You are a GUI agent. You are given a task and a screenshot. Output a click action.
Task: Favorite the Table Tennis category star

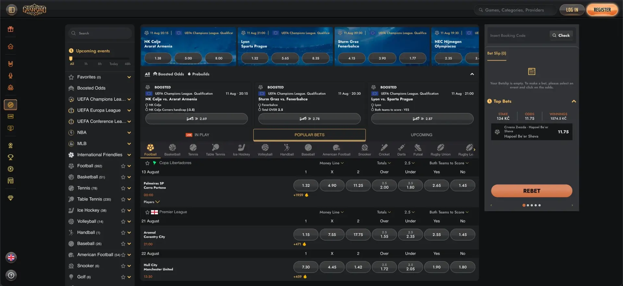point(123,200)
